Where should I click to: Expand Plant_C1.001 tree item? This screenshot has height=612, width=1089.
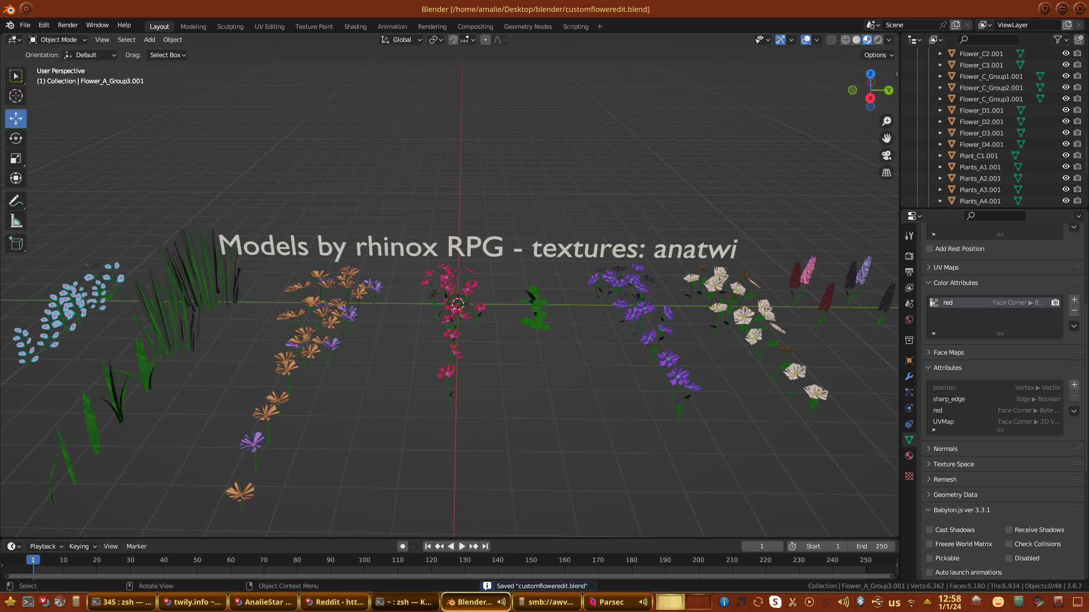(x=940, y=155)
